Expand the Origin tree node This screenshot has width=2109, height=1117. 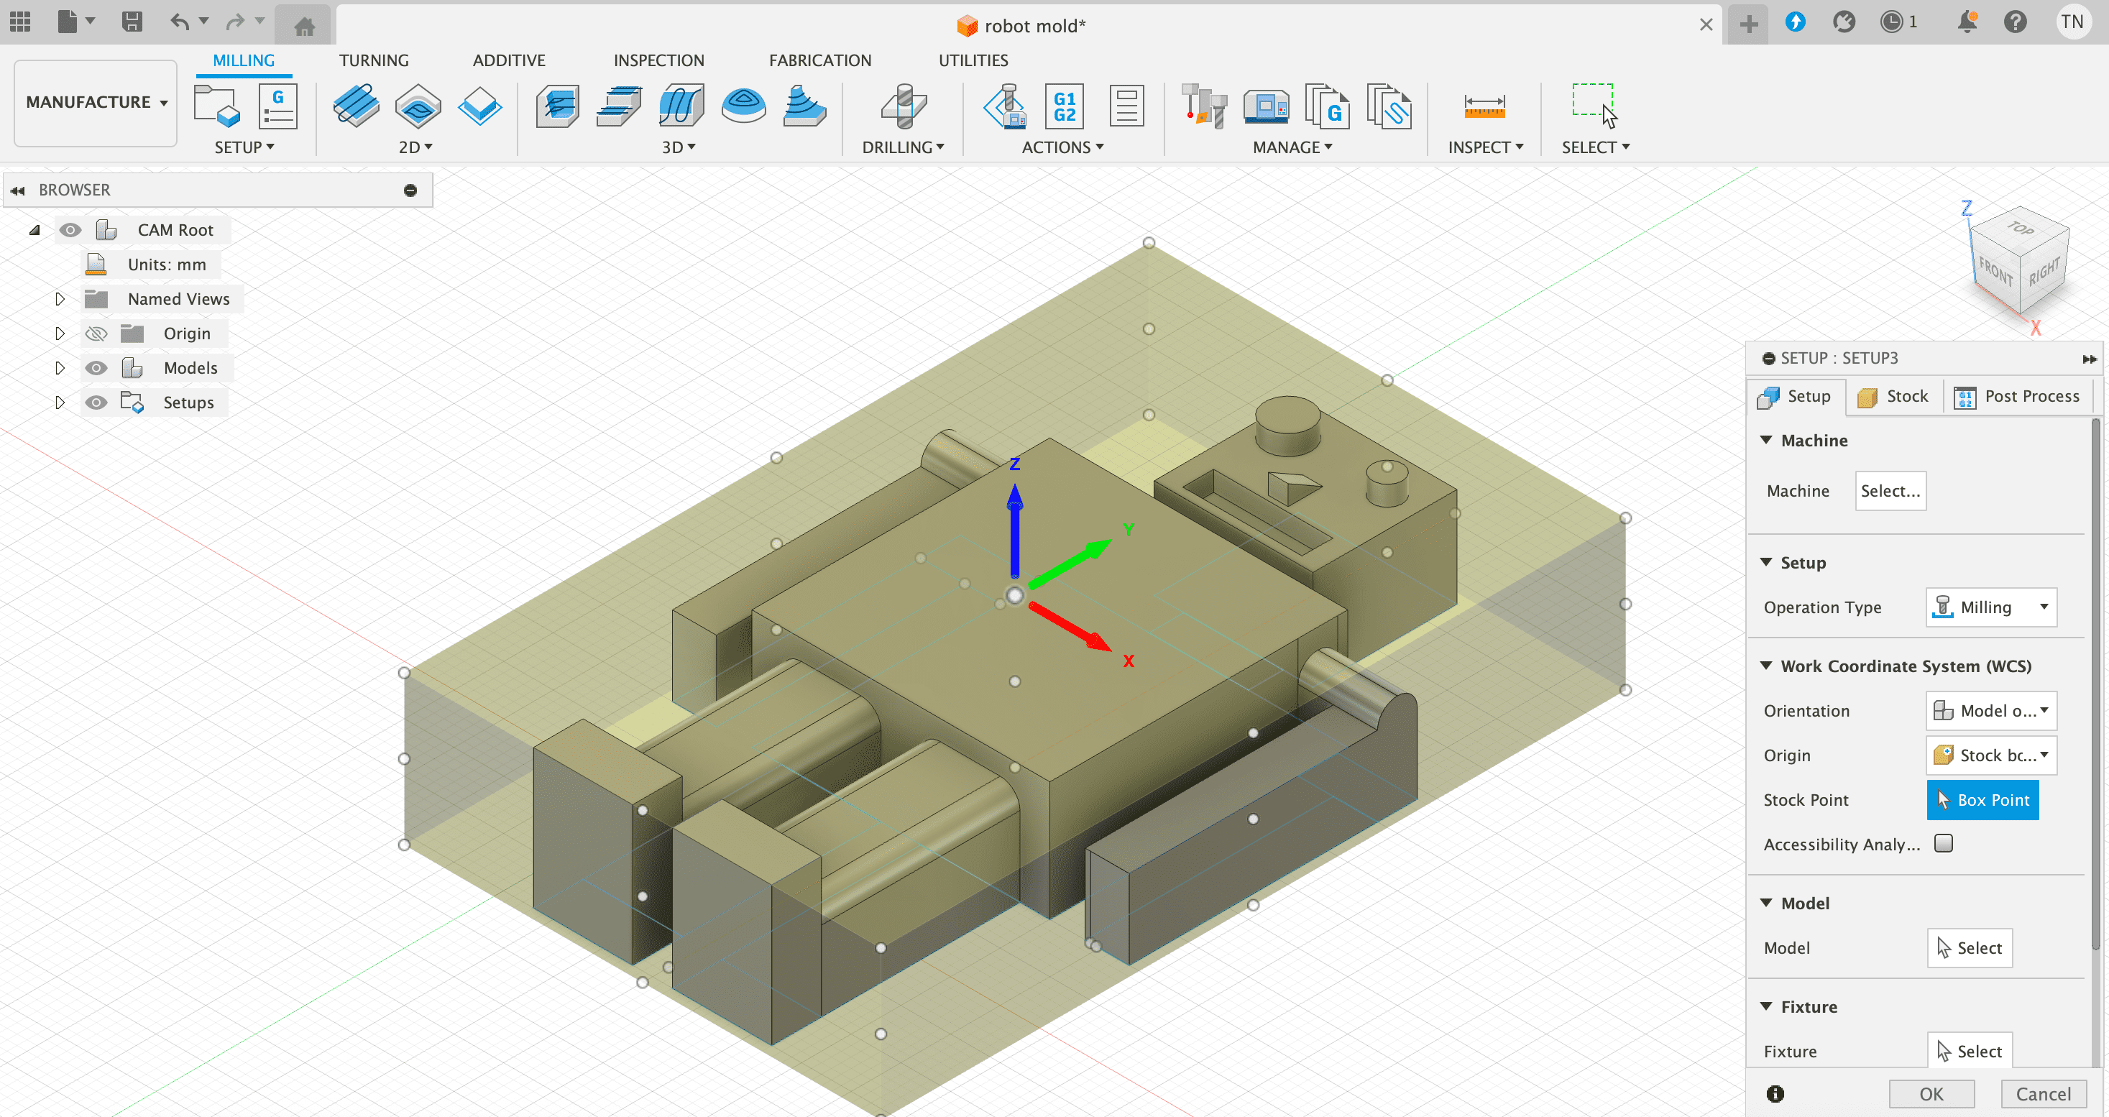59,334
